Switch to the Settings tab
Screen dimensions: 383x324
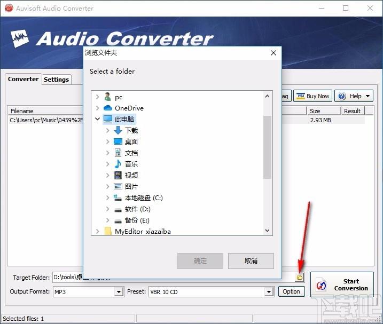point(57,80)
